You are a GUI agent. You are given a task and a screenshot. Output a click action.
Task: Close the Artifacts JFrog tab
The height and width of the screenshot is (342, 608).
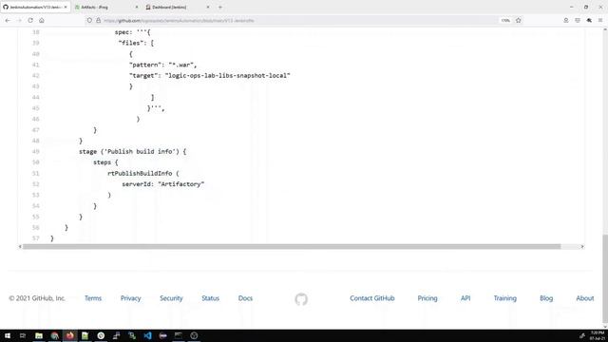137,7
